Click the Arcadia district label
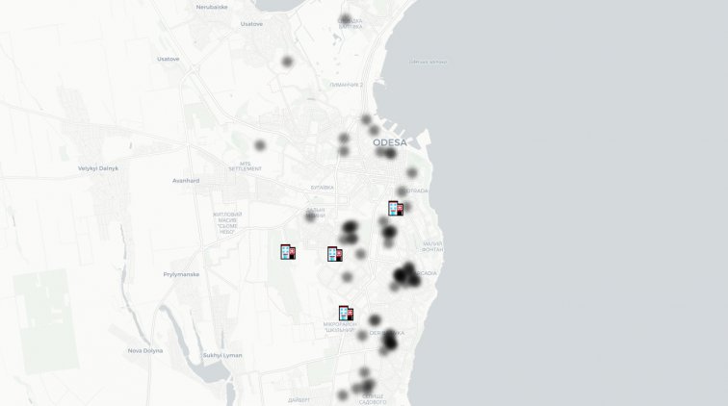The width and height of the screenshot is (728, 406). click(x=427, y=273)
